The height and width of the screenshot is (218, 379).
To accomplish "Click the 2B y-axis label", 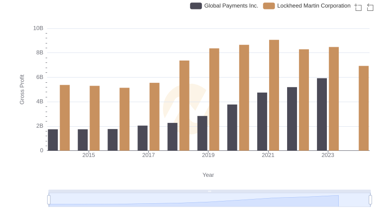I will [x=40, y=126].
